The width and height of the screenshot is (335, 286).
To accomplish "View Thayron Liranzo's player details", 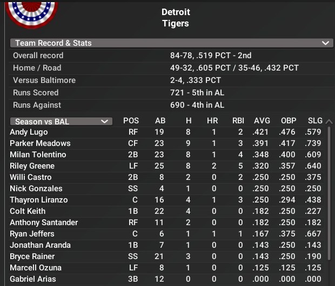I will point(38,200).
